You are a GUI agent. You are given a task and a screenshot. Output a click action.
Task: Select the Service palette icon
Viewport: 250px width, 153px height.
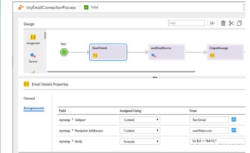click(33, 55)
